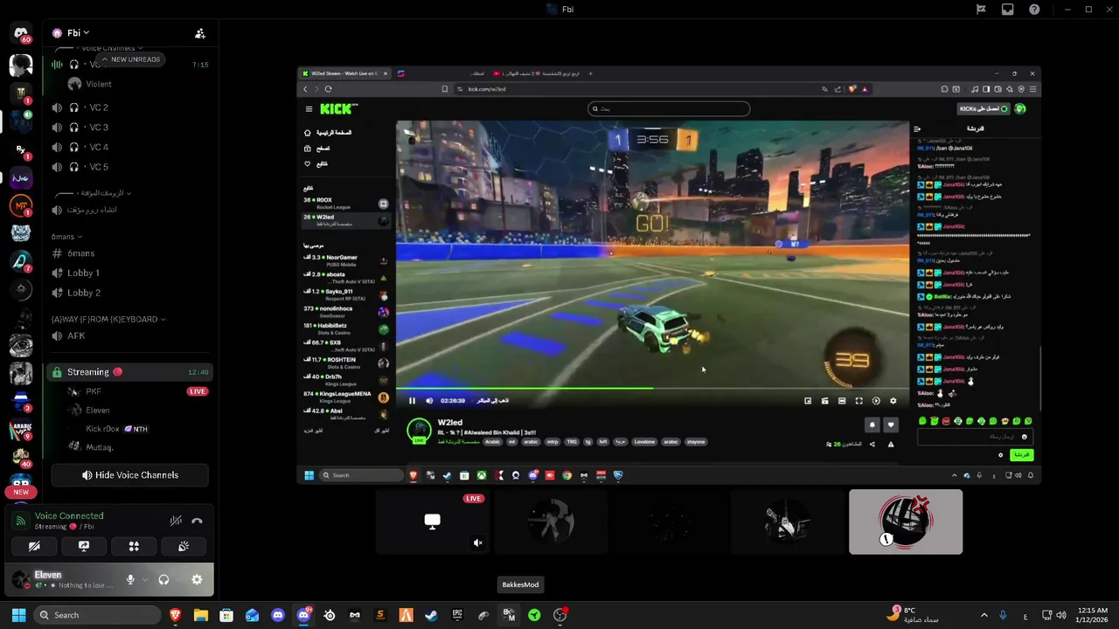Select the LIVE stream tile below the stream
Screen dimensions: 1119x629
point(432,522)
